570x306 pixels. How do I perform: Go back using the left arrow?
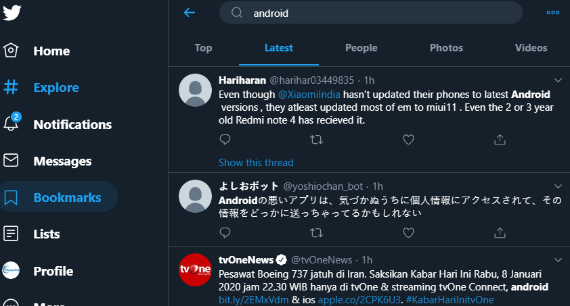pos(190,13)
